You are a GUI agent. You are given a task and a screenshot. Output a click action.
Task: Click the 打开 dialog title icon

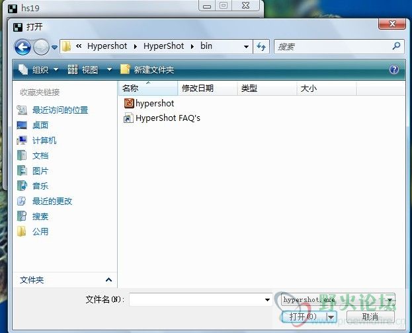(x=18, y=27)
